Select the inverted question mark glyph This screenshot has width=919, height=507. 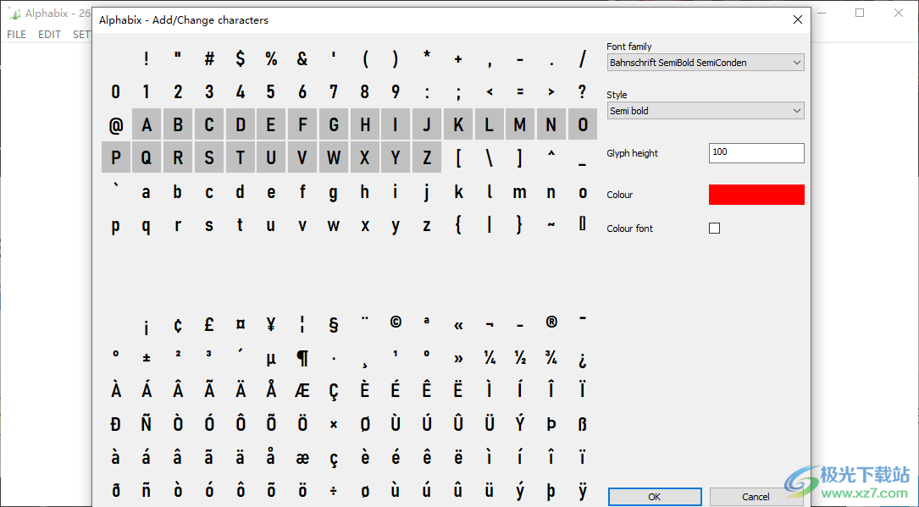pos(582,356)
